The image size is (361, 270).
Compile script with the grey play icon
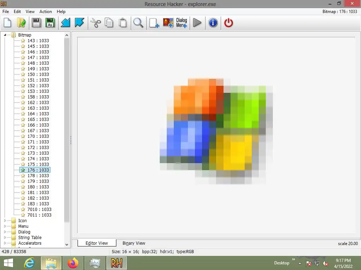click(x=197, y=23)
